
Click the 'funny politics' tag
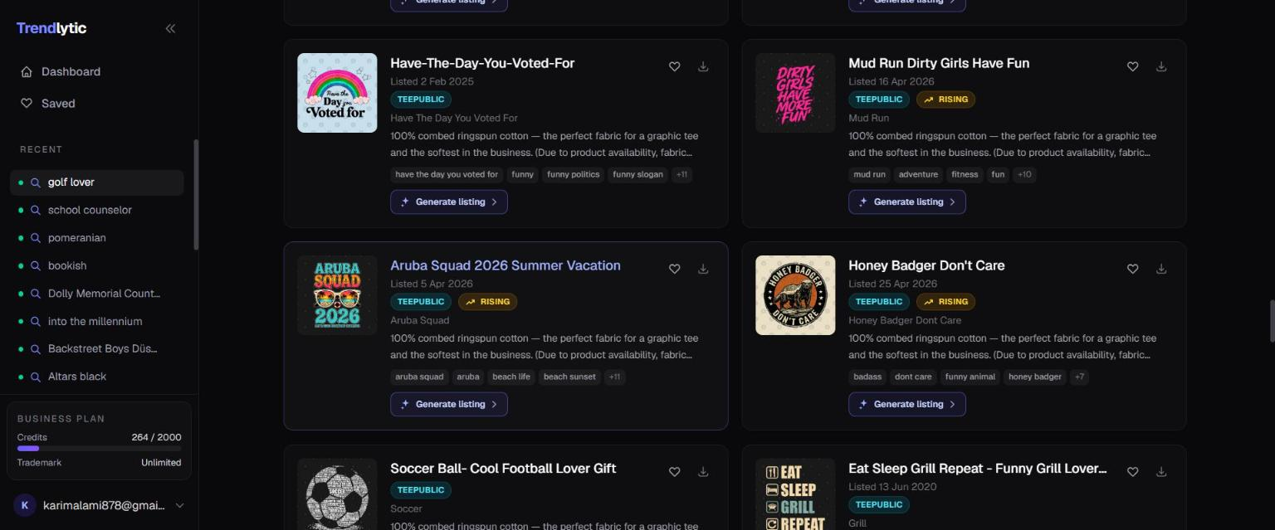tap(573, 174)
